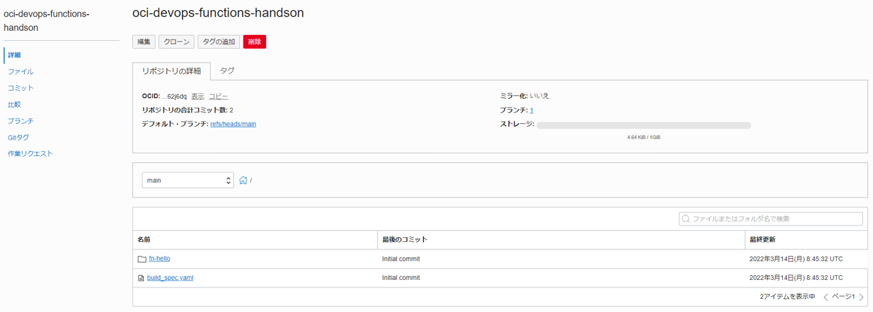The width and height of the screenshot is (873, 312).
Task: Click the 表示 link next to OCID
Action: (x=198, y=97)
